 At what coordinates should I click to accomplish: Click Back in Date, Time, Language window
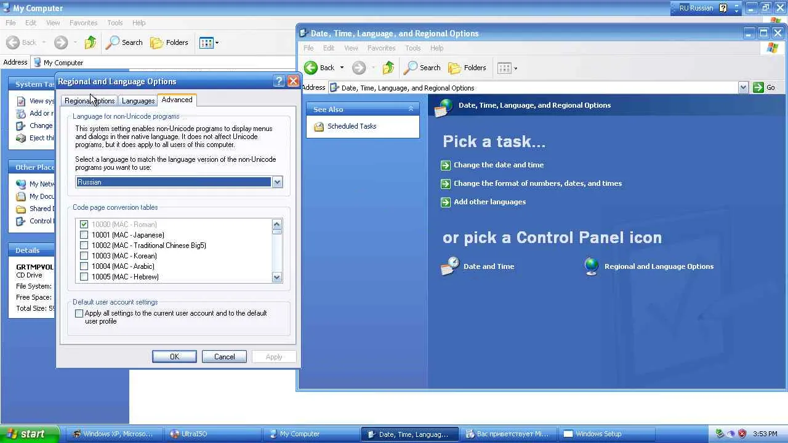tap(320, 68)
